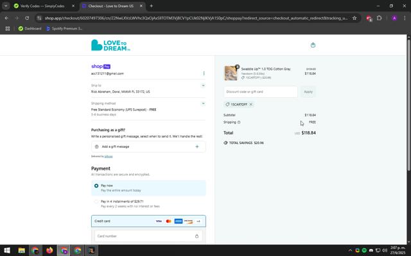Open the browser extensions puzzle icon
Screen dimensions: 411x256
tap(379, 18)
